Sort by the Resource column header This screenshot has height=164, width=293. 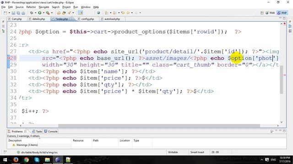[81, 140]
